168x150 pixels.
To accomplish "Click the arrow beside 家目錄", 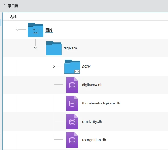I will coord(4,6).
